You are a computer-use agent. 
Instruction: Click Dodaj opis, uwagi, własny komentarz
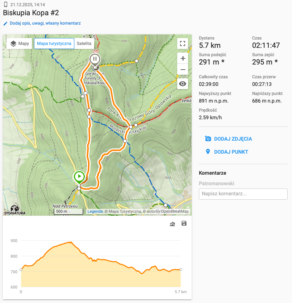pyautogui.click(x=45, y=23)
